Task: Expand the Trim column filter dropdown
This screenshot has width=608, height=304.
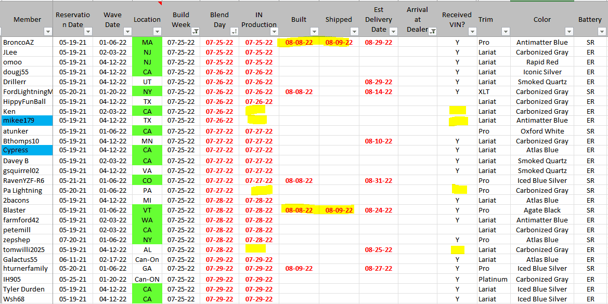Action: pyautogui.click(x=504, y=32)
